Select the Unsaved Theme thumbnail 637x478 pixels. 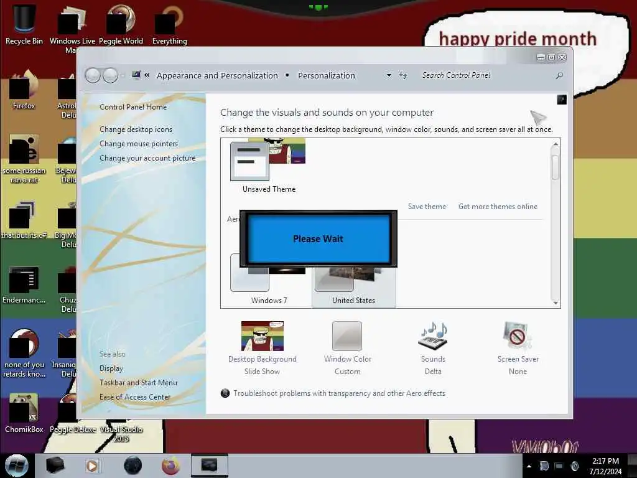click(269, 166)
